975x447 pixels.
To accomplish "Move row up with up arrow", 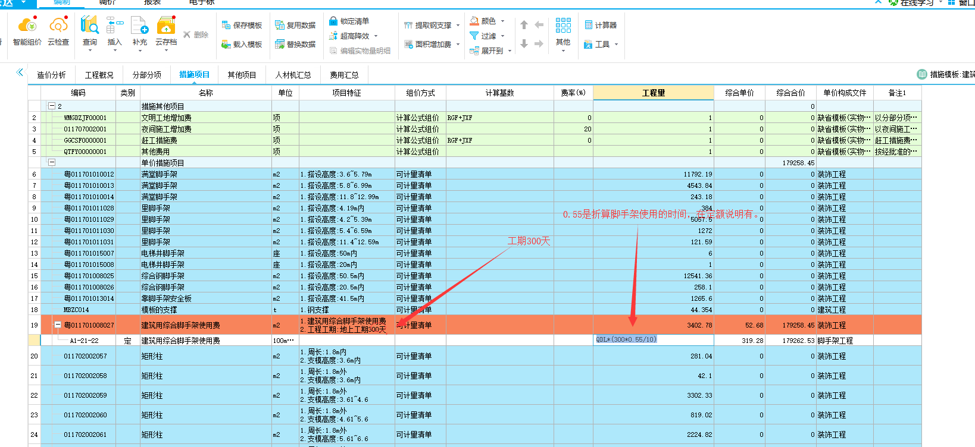I will pos(524,25).
